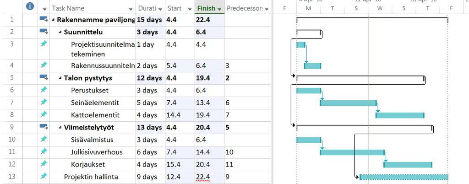Screen dimensions: 469x184
Task: Click pin icon for Projektin hallinta row
Action: click(44, 176)
